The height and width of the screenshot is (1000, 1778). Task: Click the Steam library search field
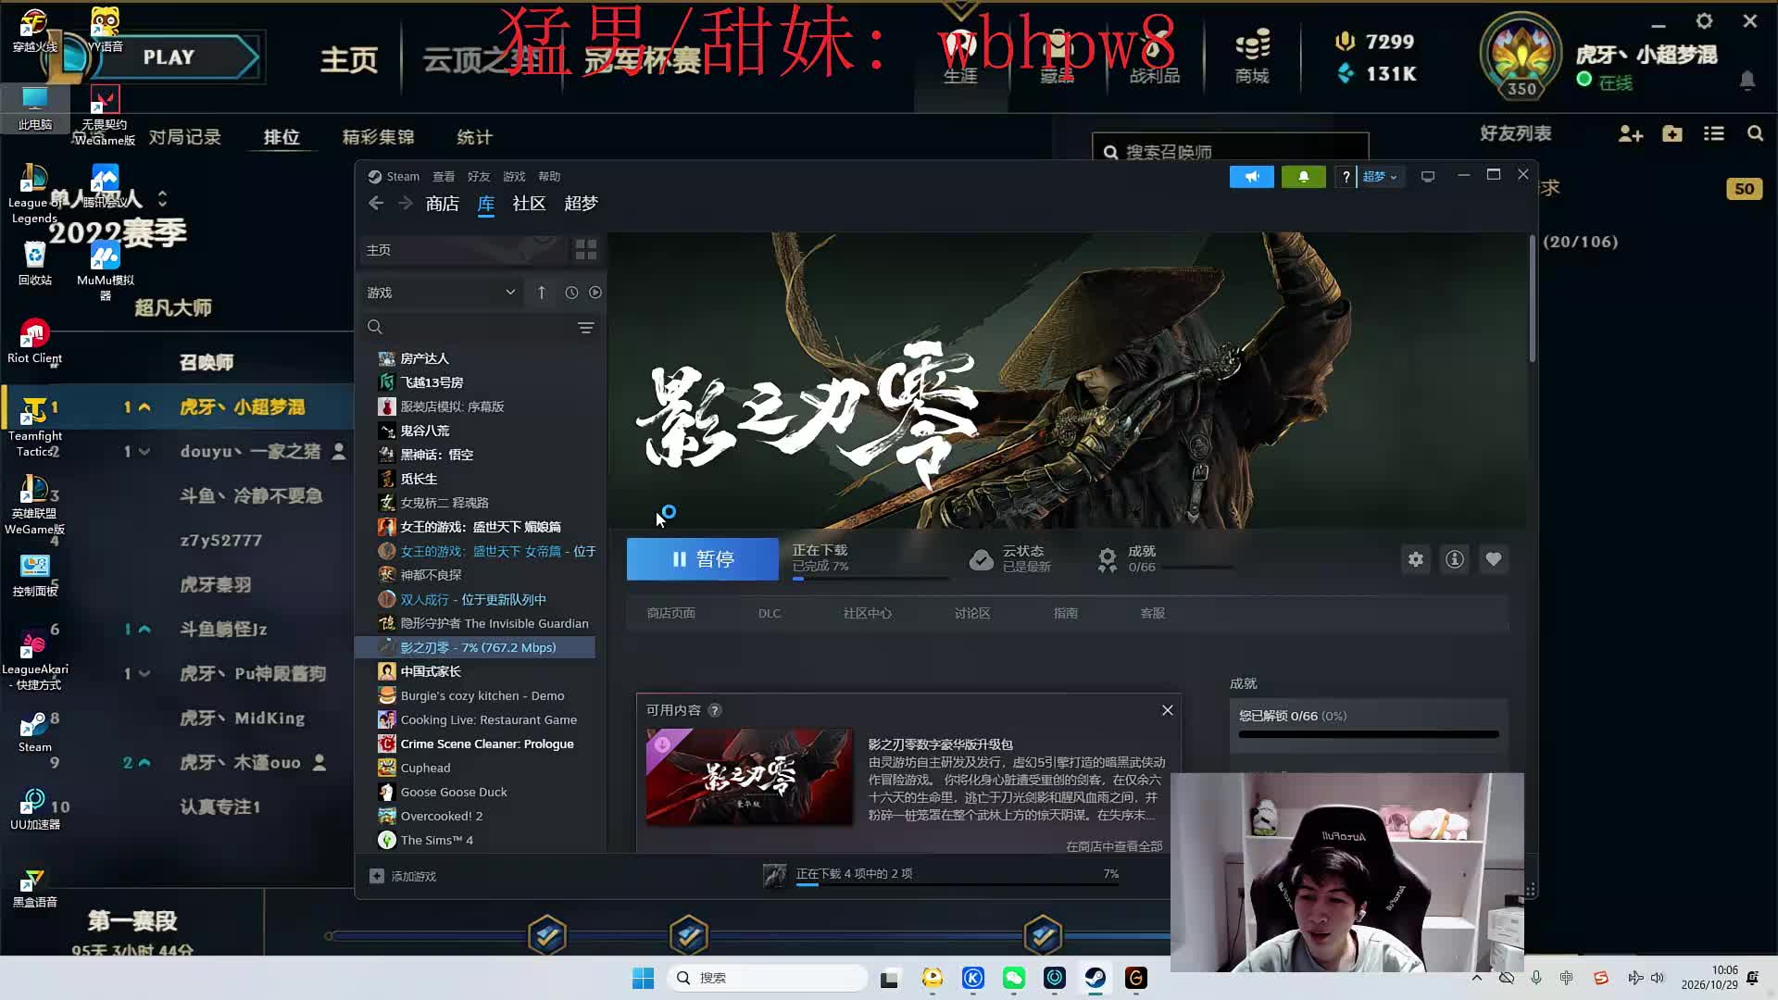click(468, 328)
